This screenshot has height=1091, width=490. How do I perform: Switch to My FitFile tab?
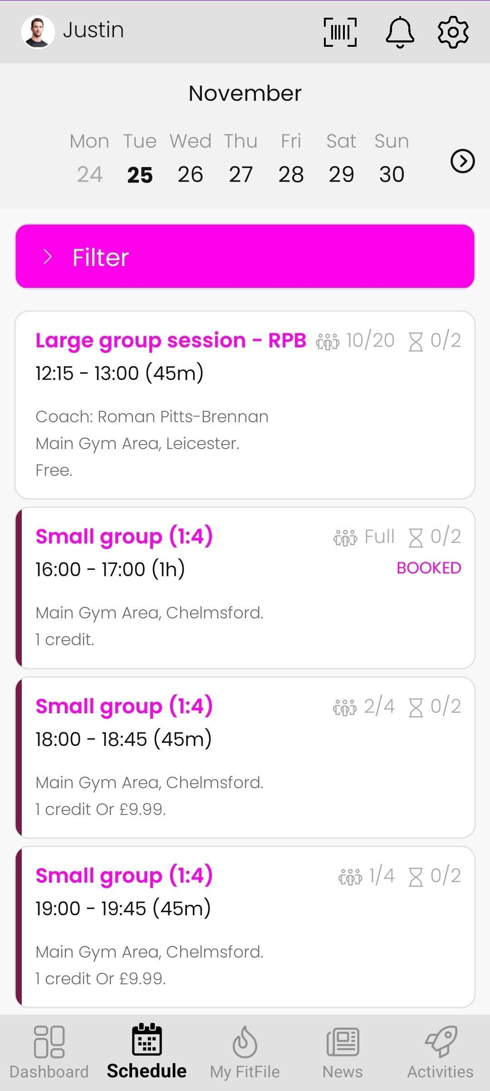(245, 1051)
